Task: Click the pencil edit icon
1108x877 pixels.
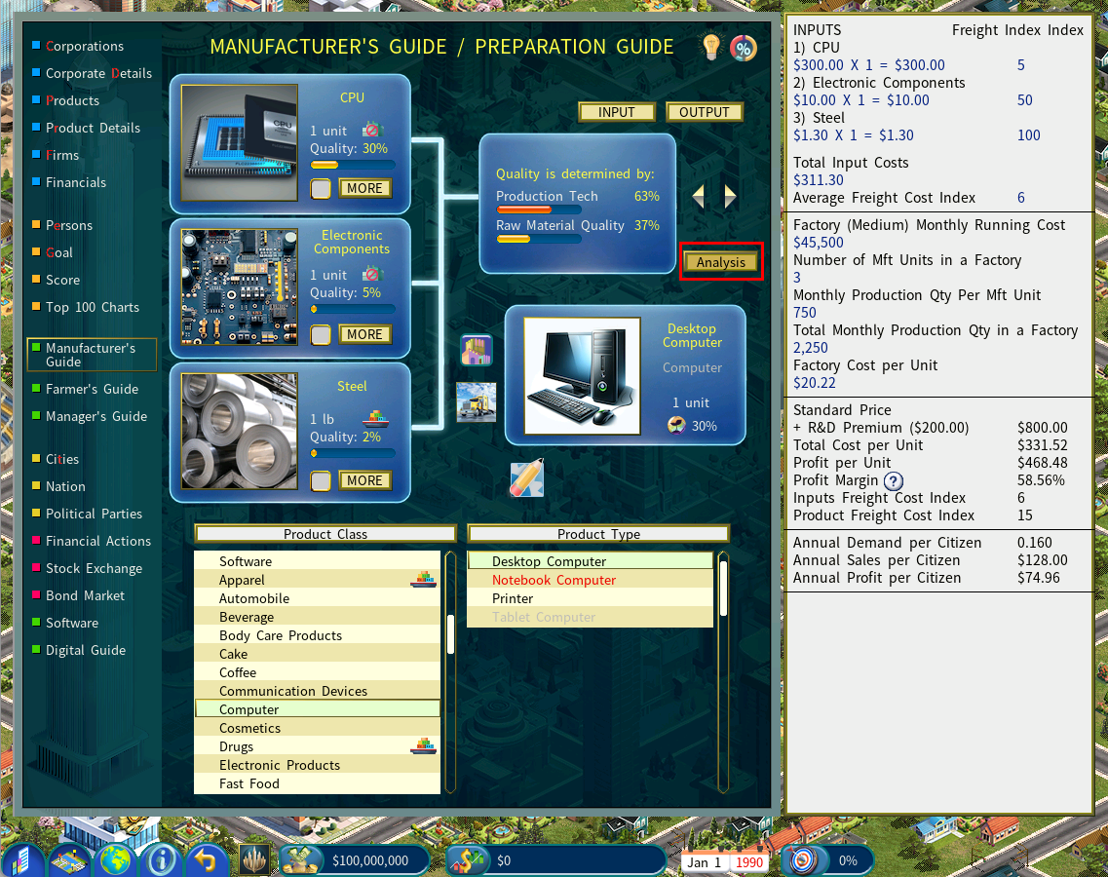Action: (526, 478)
